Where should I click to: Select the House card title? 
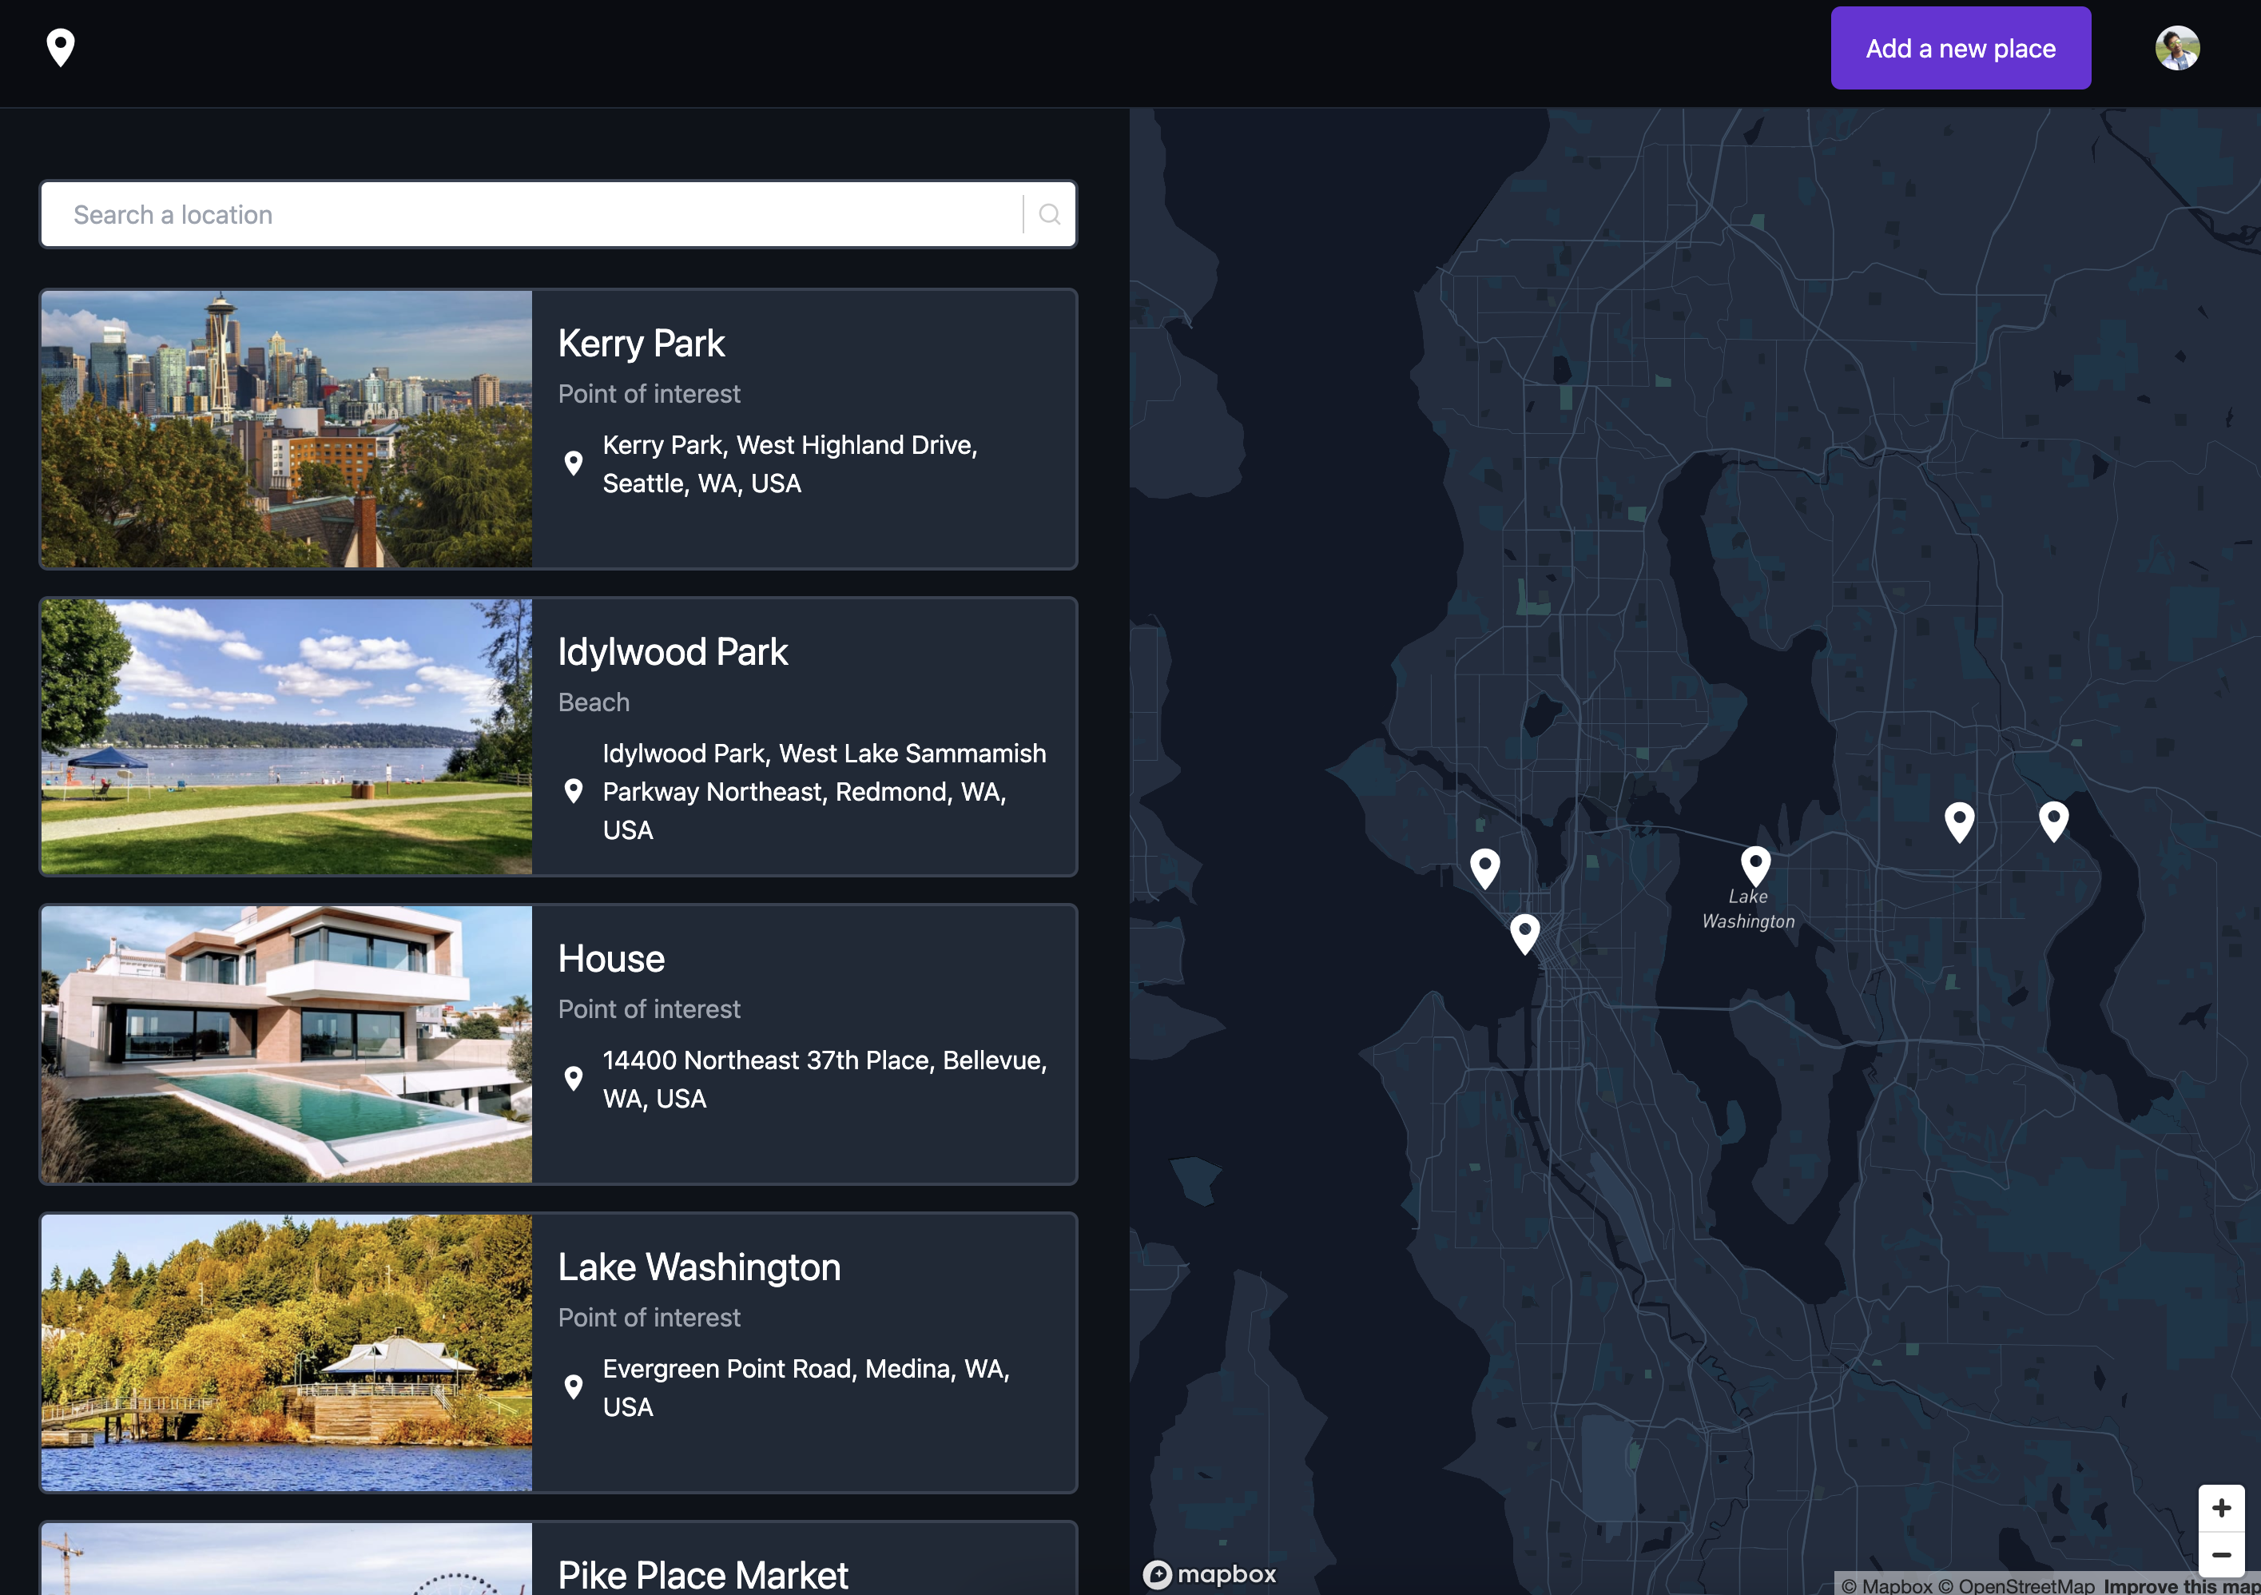click(610, 959)
